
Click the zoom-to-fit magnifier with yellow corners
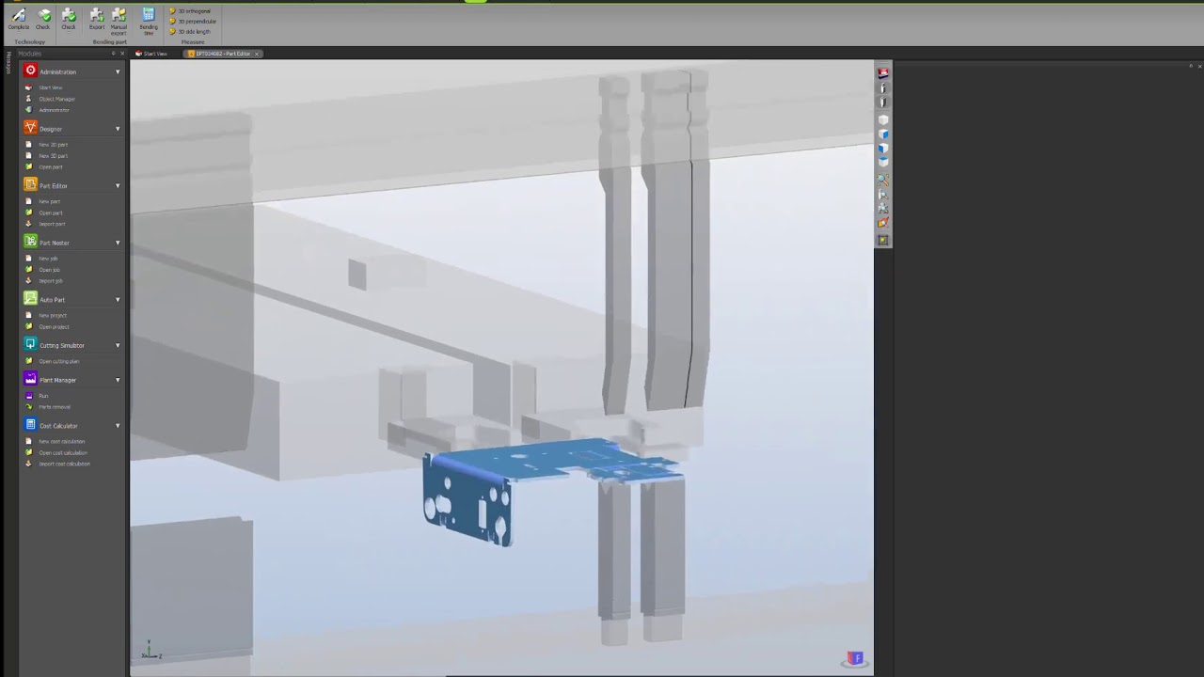pos(882,180)
